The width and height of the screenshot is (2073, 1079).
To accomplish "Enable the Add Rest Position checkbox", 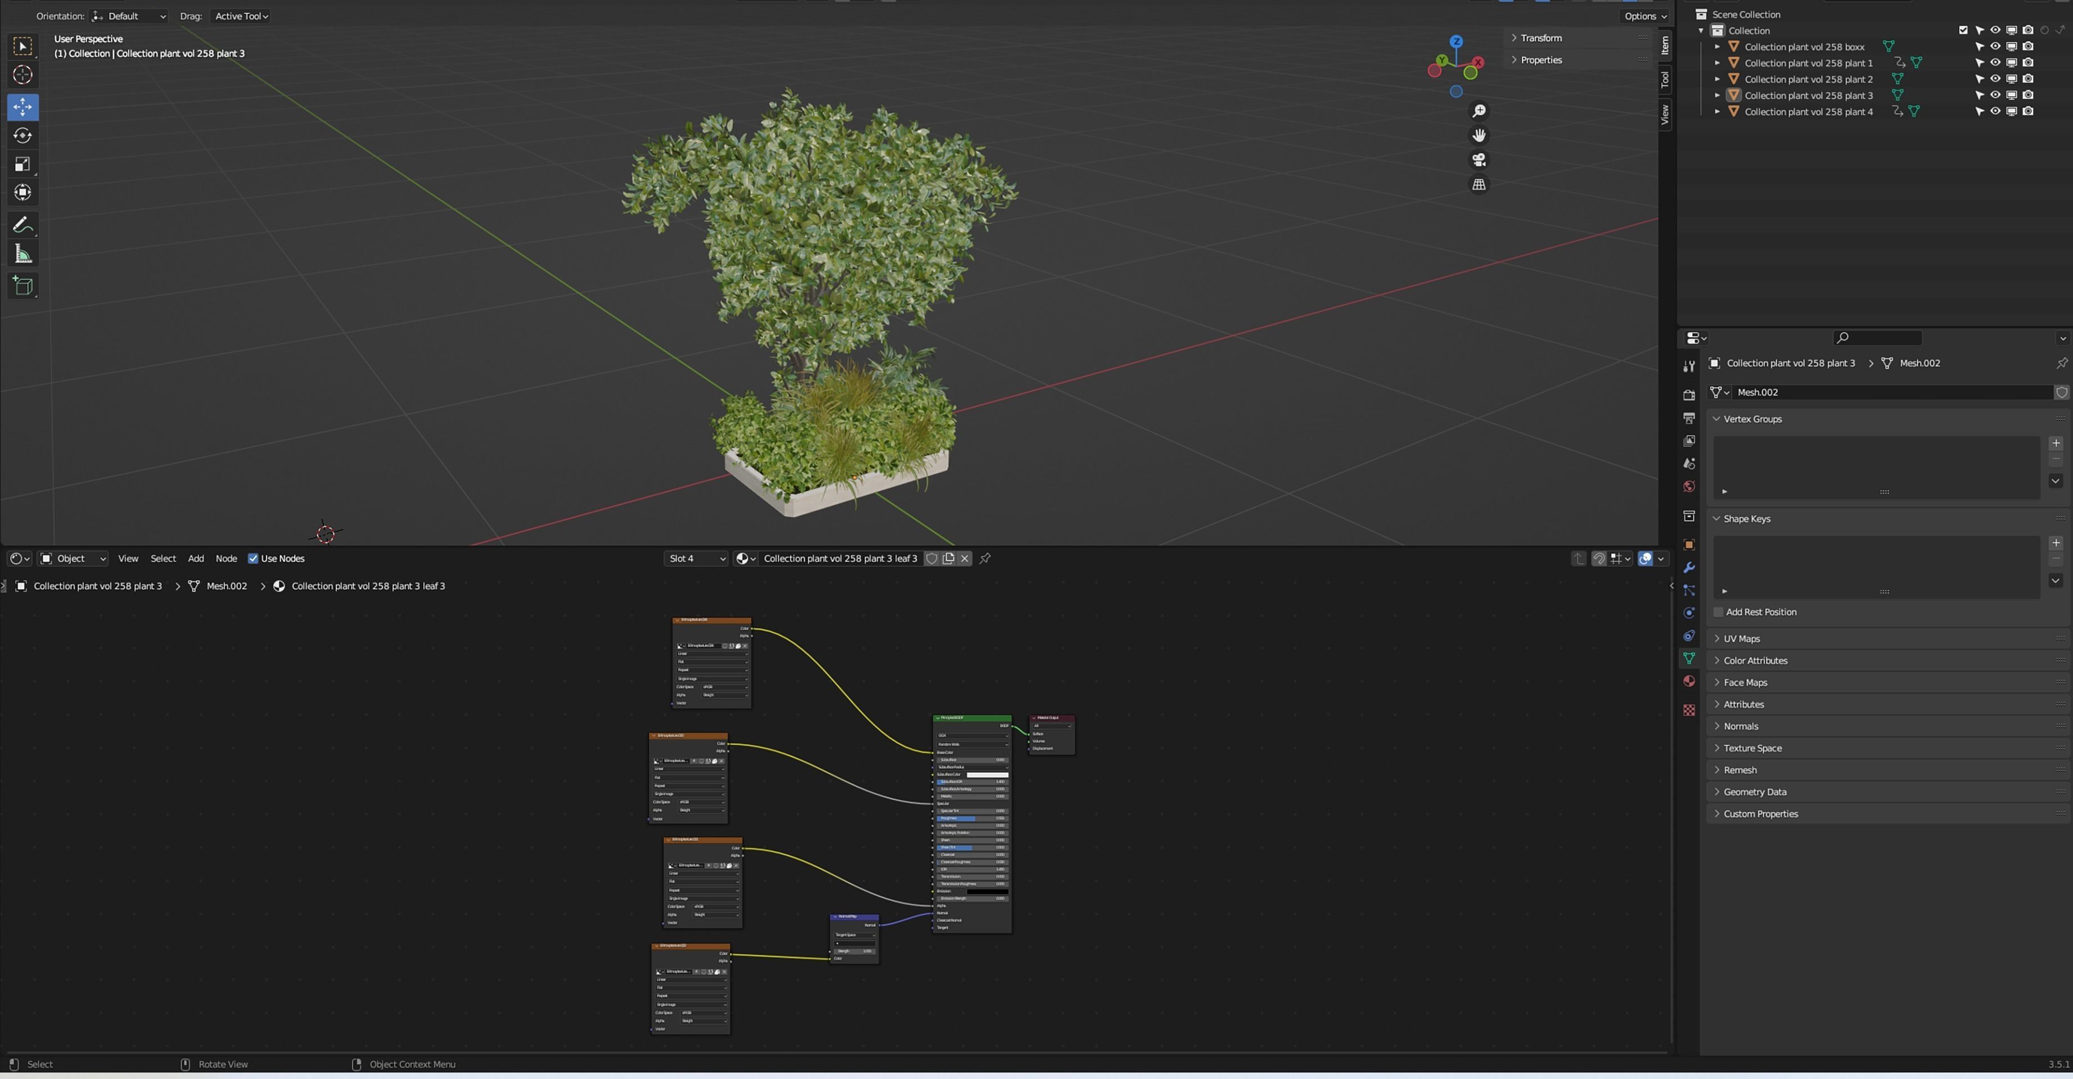I will coord(1718,612).
